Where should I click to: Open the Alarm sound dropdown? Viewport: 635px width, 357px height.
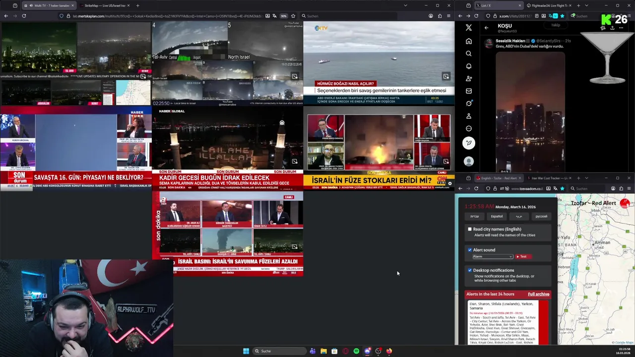pos(492,256)
